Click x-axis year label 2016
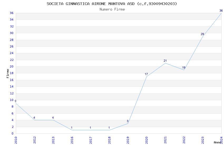This screenshot has height=145, width=224. pyautogui.click(x=72, y=140)
